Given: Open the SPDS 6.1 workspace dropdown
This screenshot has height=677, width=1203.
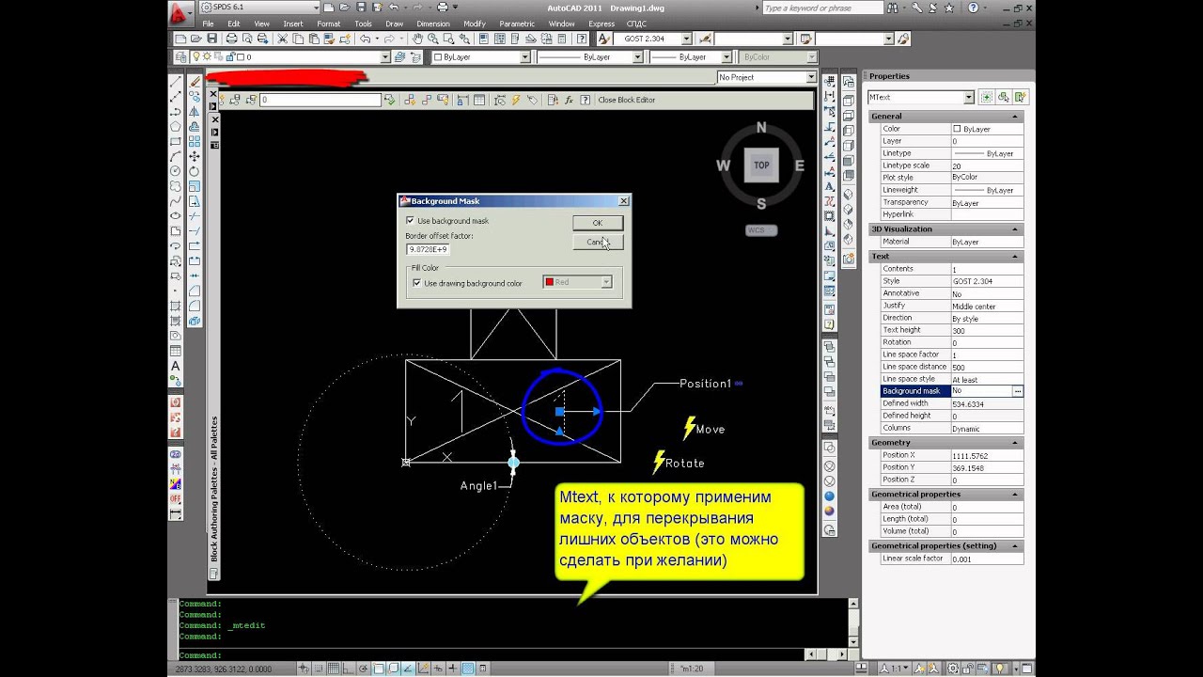Looking at the screenshot, I should (x=316, y=8).
